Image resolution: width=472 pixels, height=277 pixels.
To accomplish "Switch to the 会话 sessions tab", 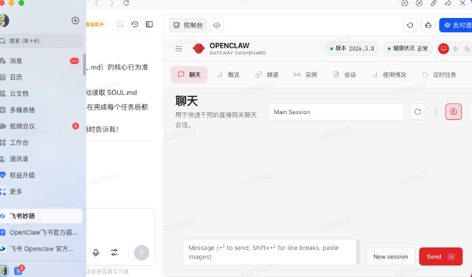I will tap(345, 75).
